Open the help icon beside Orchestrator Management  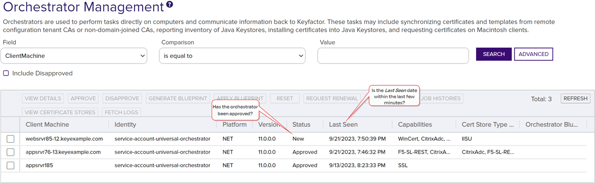(169, 5)
